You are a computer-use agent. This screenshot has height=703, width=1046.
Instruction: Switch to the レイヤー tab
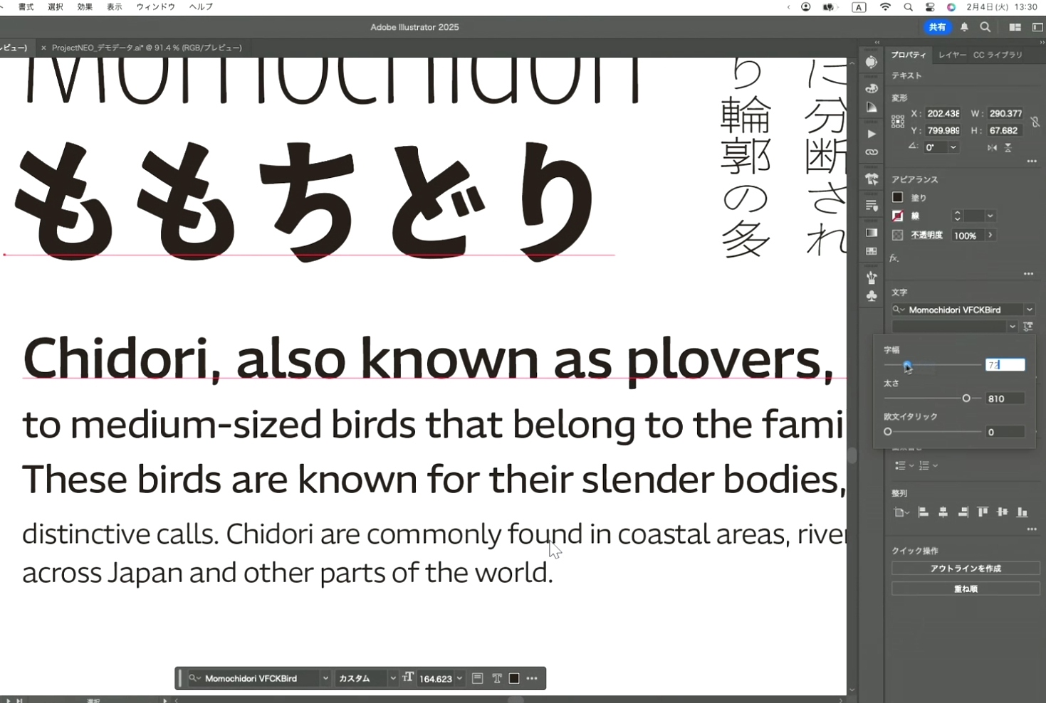[x=952, y=55]
